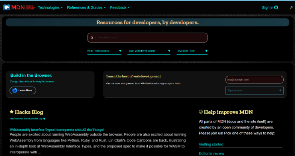Click Learn the best of web development heading
The width and height of the screenshot is (295, 156).
(134, 76)
